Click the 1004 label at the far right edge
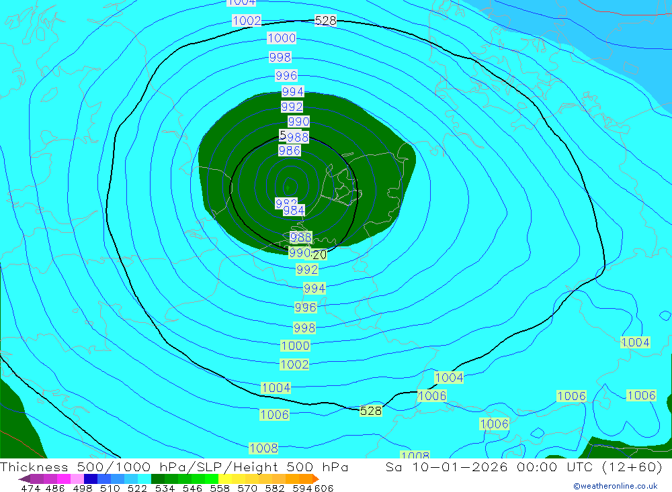The height and width of the screenshot is (492, 672). pyautogui.click(x=636, y=342)
